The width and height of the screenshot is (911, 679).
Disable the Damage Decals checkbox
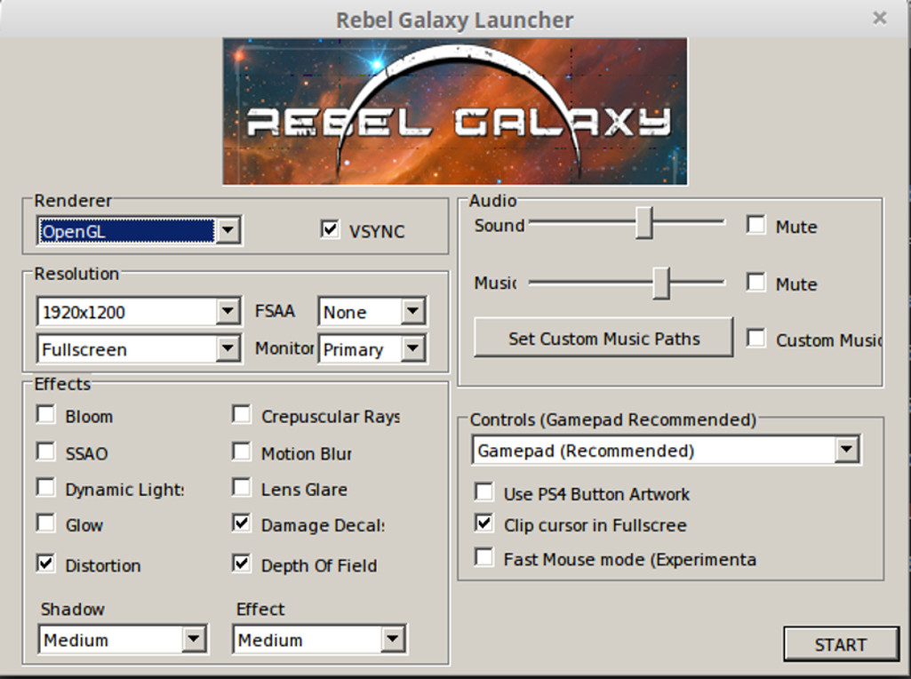(x=241, y=523)
